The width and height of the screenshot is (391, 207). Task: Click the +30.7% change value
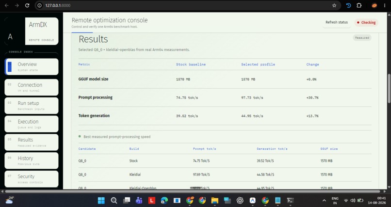pos(312,97)
